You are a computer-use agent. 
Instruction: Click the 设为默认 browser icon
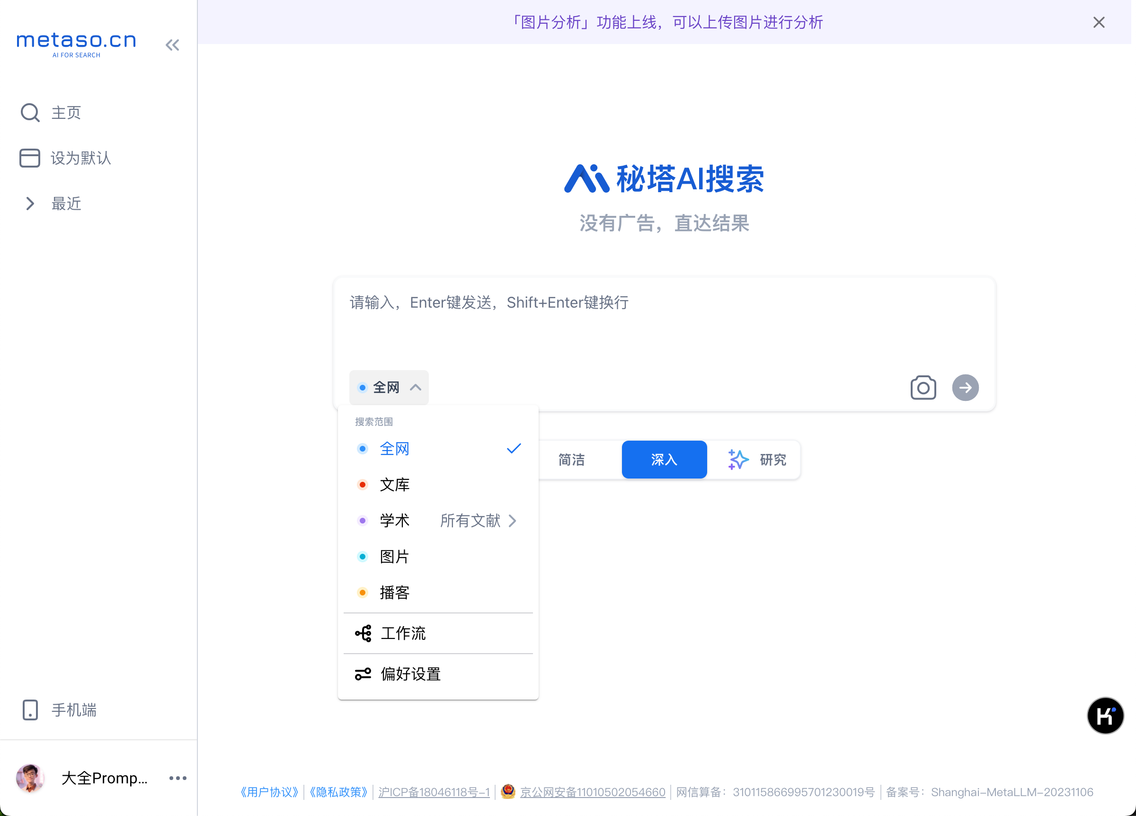tap(29, 158)
